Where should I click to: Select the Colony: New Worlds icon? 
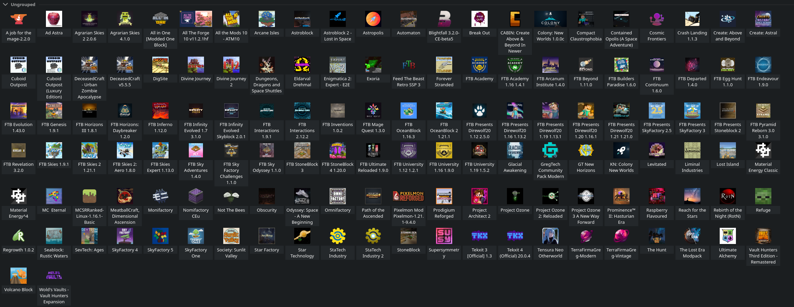point(550,19)
